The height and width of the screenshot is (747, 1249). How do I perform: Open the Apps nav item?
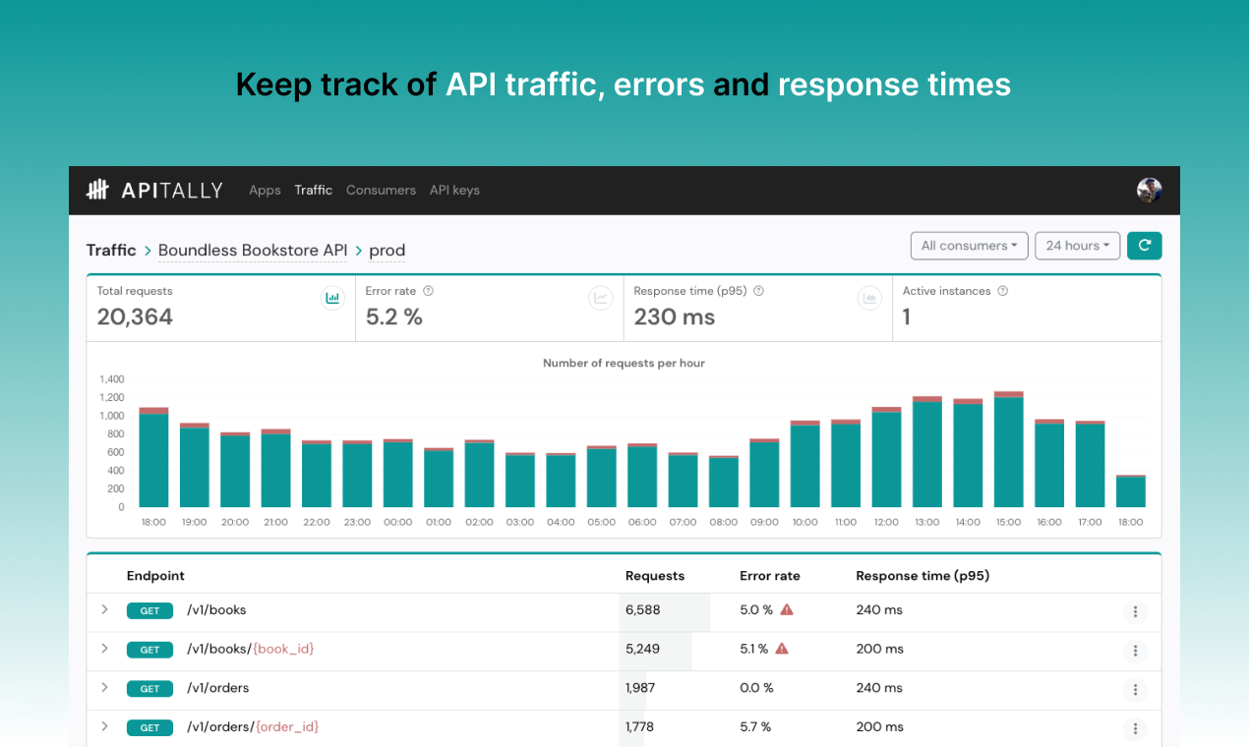pos(265,190)
